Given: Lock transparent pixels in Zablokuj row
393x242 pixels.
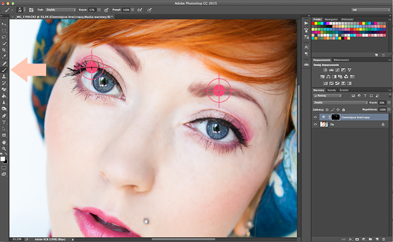Looking at the screenshot, I should (327, 109).
